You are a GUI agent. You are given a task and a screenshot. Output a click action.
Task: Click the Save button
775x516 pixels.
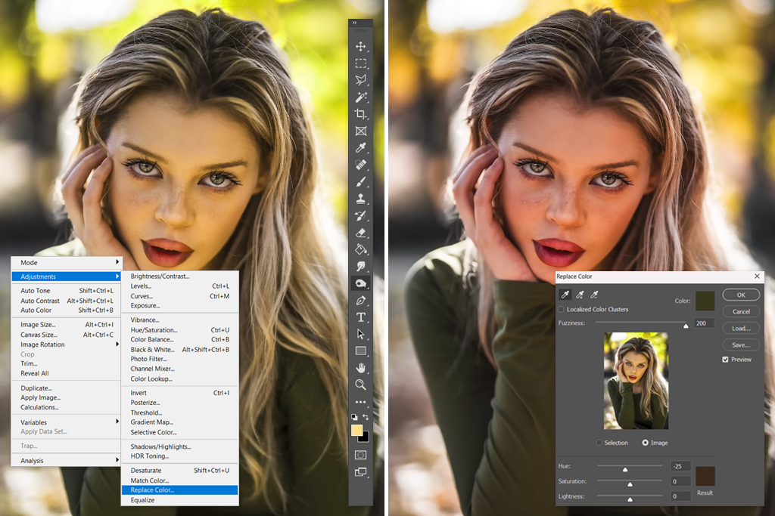(741, 345)
